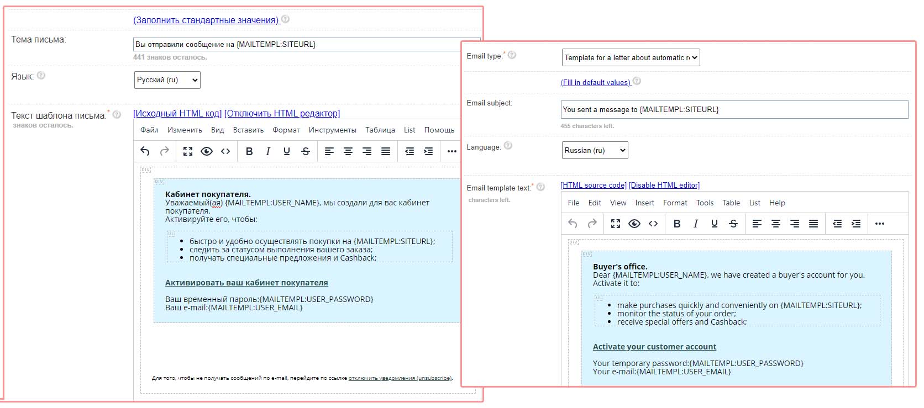Click more options ellipsis in English toolbar
The height and width of the screenshot is (408, 924).
[x=880, y=224]
